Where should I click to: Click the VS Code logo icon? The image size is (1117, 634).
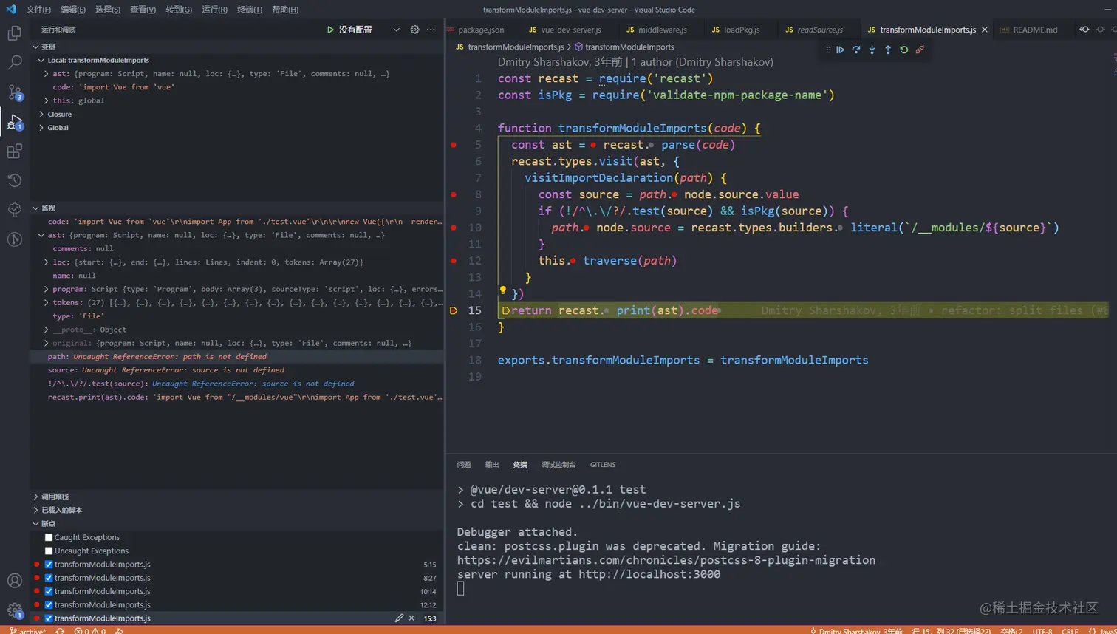pyautogui.click(x=10, y=10)
